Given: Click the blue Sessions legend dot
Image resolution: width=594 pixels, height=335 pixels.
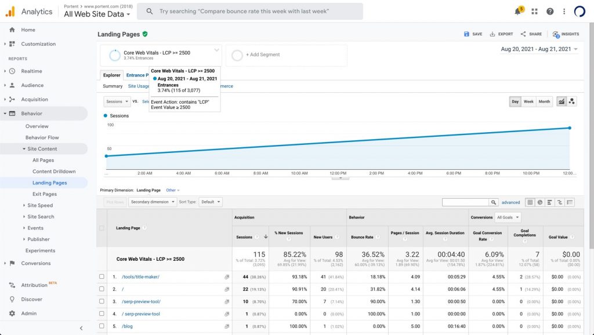Looking at the screenshot, I should (x=106, y=116).
